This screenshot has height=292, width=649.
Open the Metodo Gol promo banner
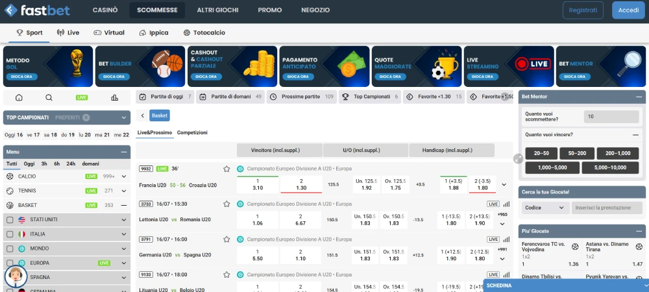tap(48, 66)
